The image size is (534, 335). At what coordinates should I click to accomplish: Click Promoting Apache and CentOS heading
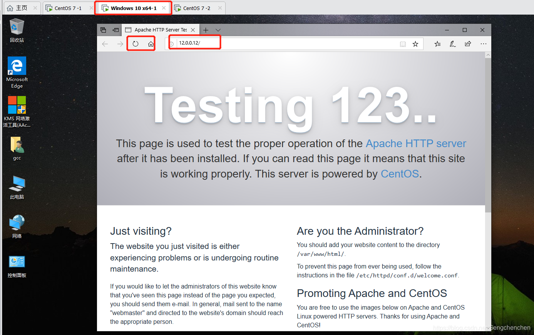coord(372,293)
